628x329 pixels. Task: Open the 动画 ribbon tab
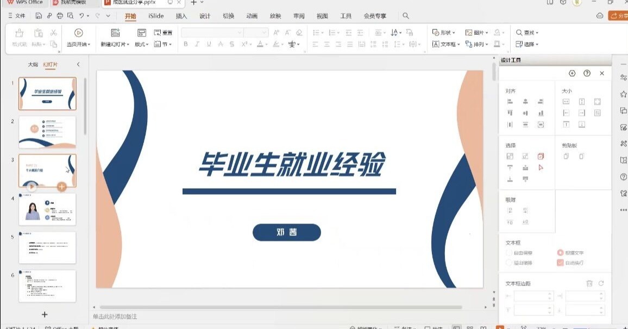pyautogui.click(x=252, y=16)
